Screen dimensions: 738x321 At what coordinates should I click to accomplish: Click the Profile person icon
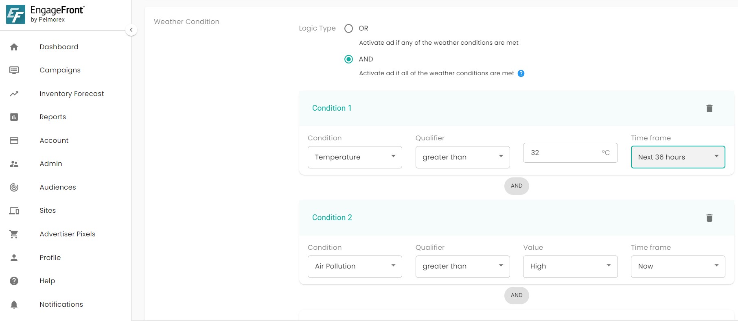pyautogui.click(x=14, y=258)
